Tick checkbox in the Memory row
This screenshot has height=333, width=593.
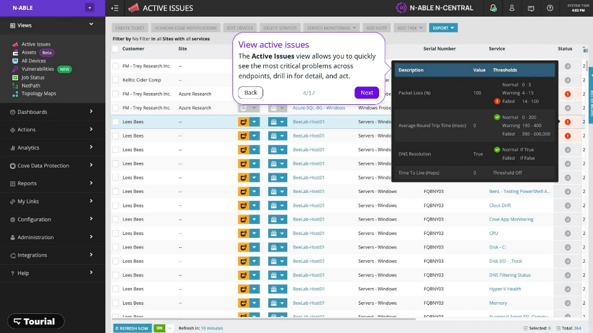115,303
